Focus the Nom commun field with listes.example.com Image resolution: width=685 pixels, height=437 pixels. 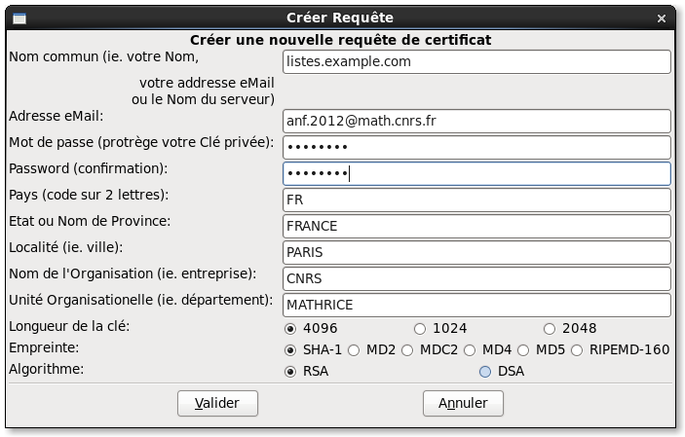(x=476, y=61)
